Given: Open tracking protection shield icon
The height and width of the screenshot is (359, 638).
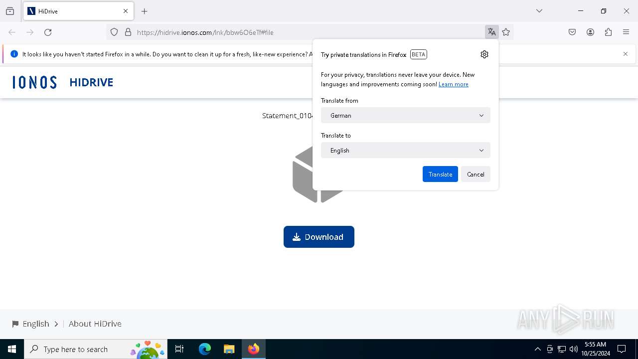Looking at the screenshot, I should point(114,32).
